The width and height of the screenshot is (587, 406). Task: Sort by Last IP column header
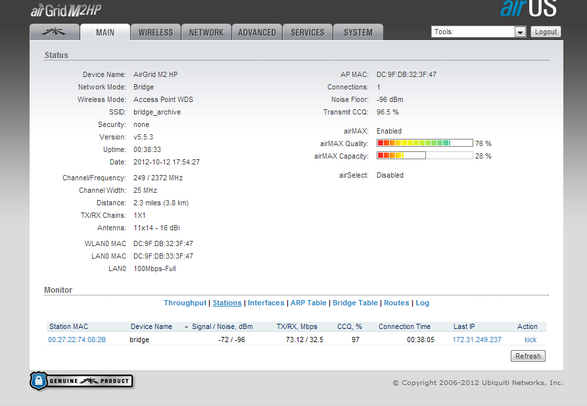(x=464, y=326)
